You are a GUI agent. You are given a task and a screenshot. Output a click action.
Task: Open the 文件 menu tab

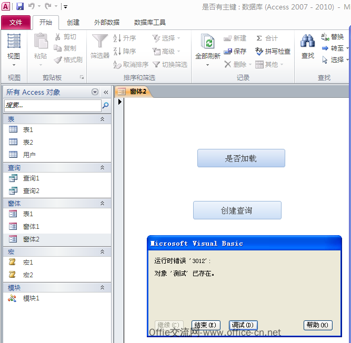click(x=16, y=23)
